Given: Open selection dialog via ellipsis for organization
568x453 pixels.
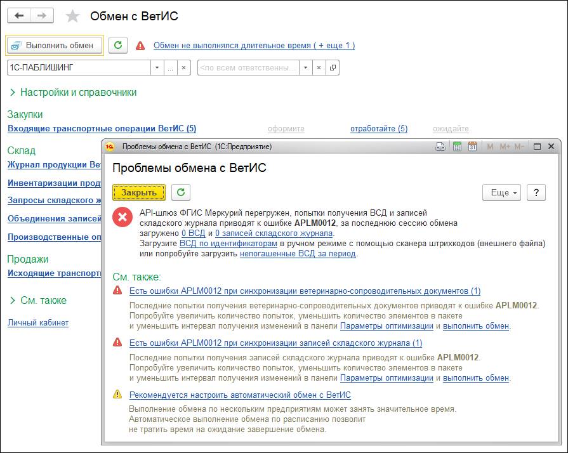Looking at the screenshot, I should [170, 68].
